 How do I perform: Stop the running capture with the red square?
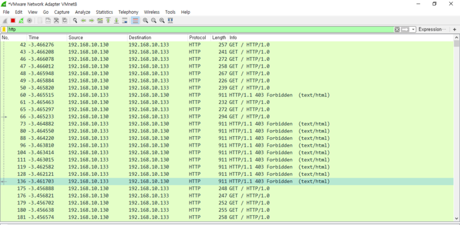point(13,21)
